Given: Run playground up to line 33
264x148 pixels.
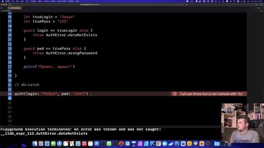Looking at the screenshot, I should 10,98.
